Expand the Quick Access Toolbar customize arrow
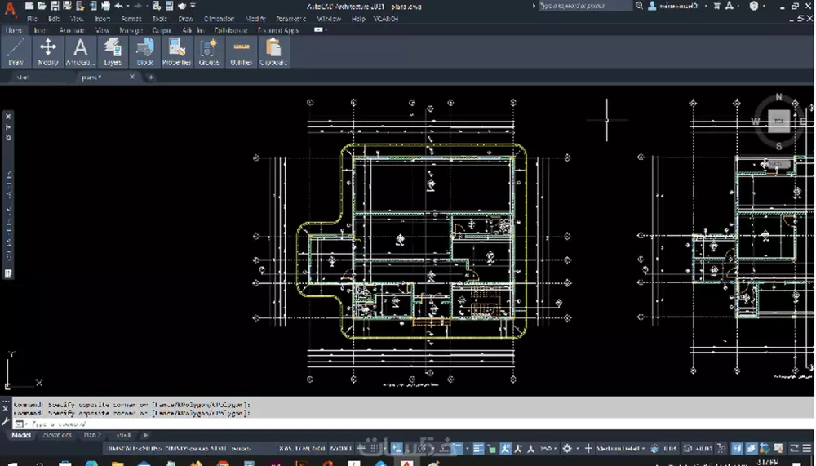Viewport: 816px width, 466px height. click(x=193, y=6)
